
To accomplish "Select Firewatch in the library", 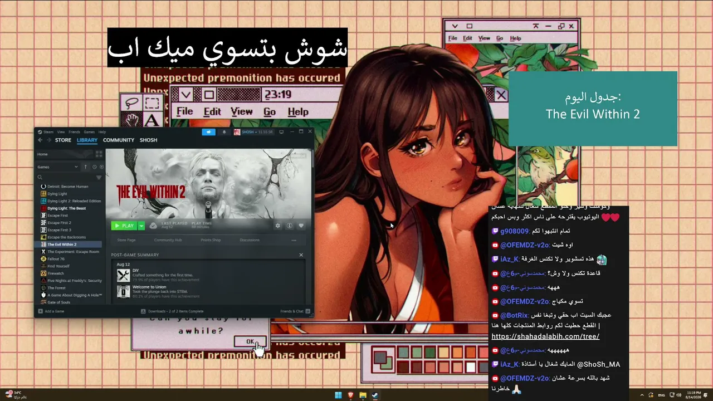I will click(x=52, y=273).
